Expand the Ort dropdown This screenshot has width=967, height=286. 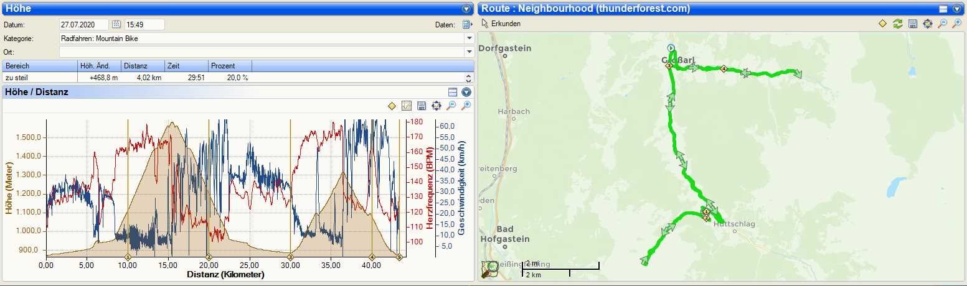point(469,52)
